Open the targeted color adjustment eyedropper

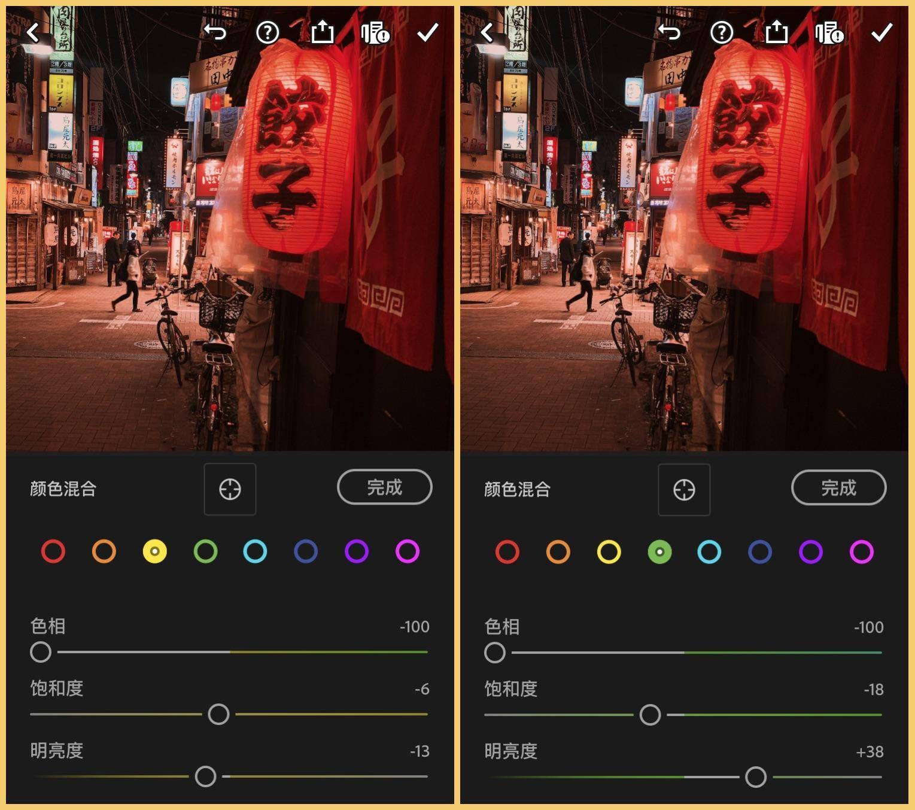[x=684, y=490]
